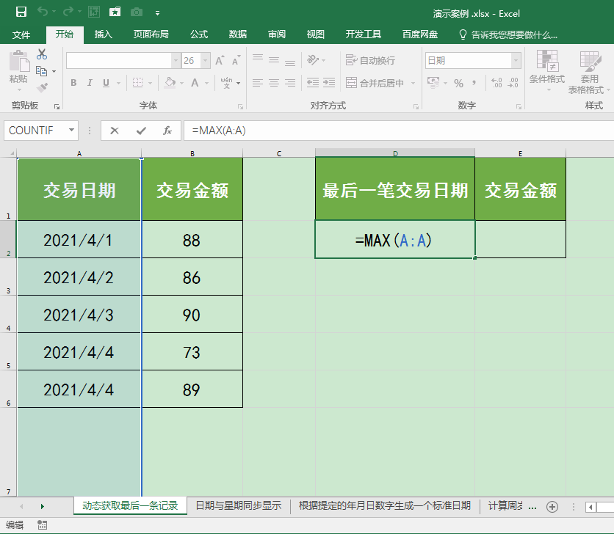
Task: Switch to the 视图 ribbon tab
Action: tap(316, 34)
